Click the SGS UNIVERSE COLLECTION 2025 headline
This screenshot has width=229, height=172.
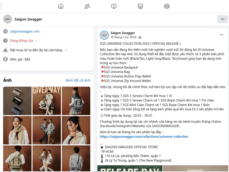click(140, 44)
